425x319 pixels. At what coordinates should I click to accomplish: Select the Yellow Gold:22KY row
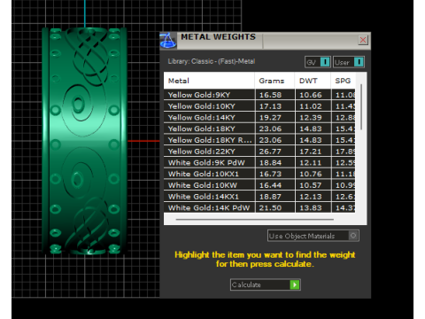[x=259, y=152]
